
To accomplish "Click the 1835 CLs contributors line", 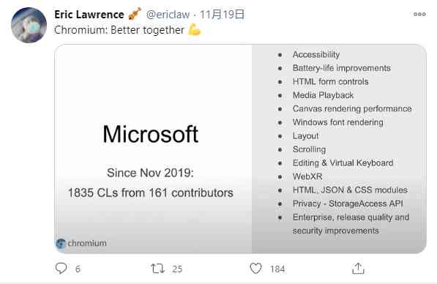I will click(151, 193).
